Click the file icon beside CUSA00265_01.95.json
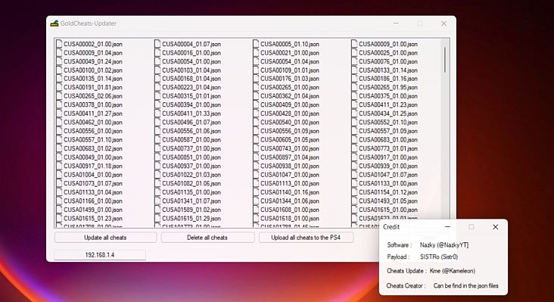The width and height of the screenshot is (554, 302). coord(354,87)
